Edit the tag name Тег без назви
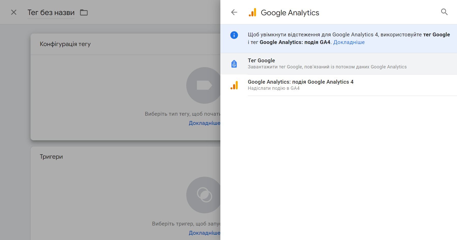 pos(51,12)
